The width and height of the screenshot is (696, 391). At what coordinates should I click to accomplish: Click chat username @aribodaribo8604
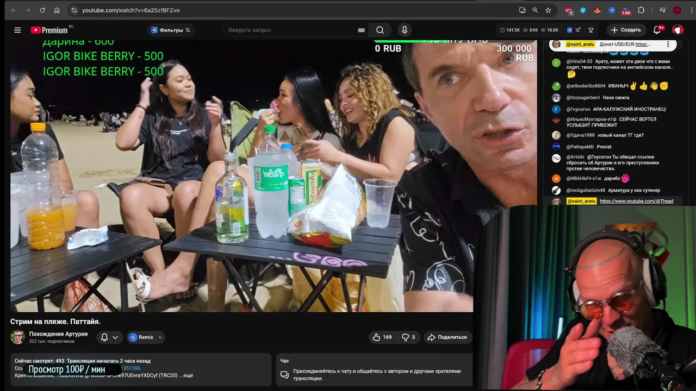[x=586, y=86]
